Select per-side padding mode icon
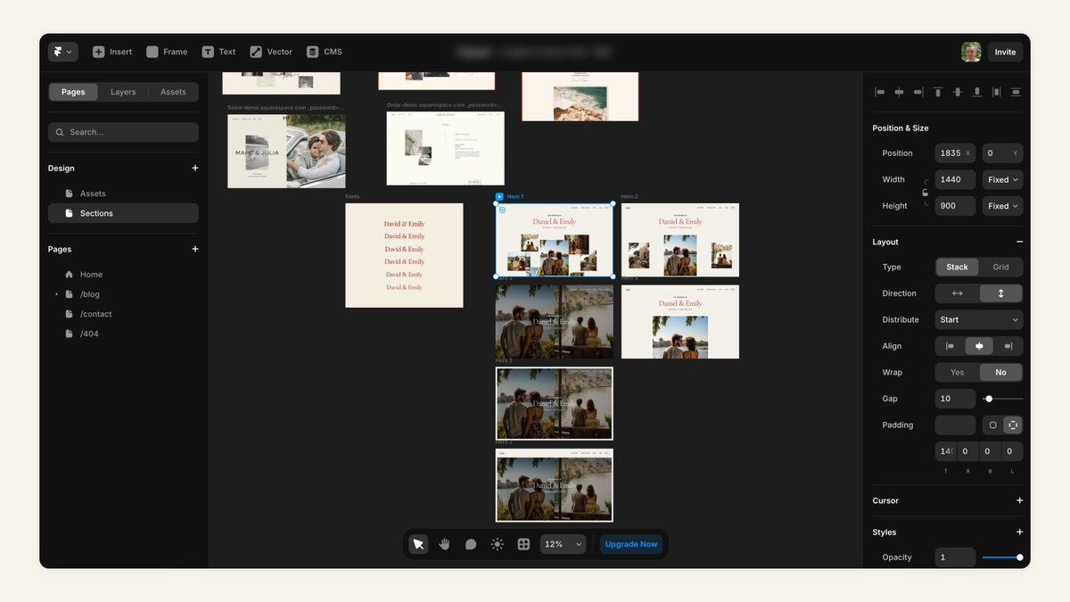This screenshot has width=1070, height=602. coord(1013,425)
